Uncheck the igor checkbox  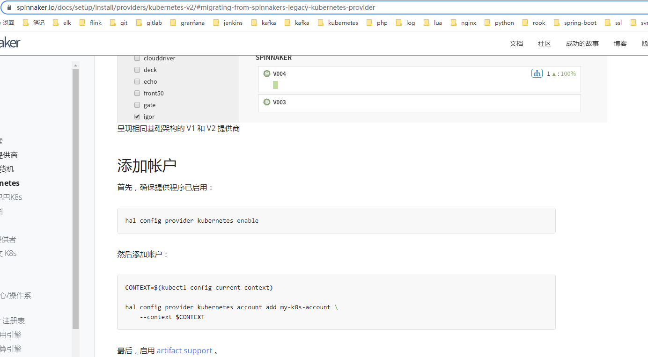click(x=137, y=117)
